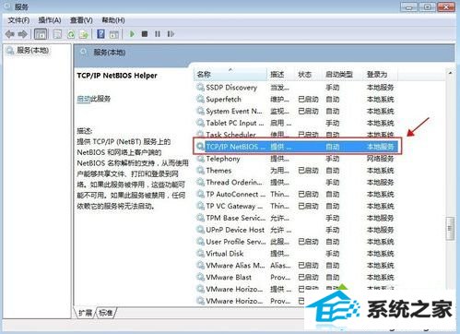Open the 查看(V) menu
The width and height of the screenshot is (460, 334).
point(81,20)
